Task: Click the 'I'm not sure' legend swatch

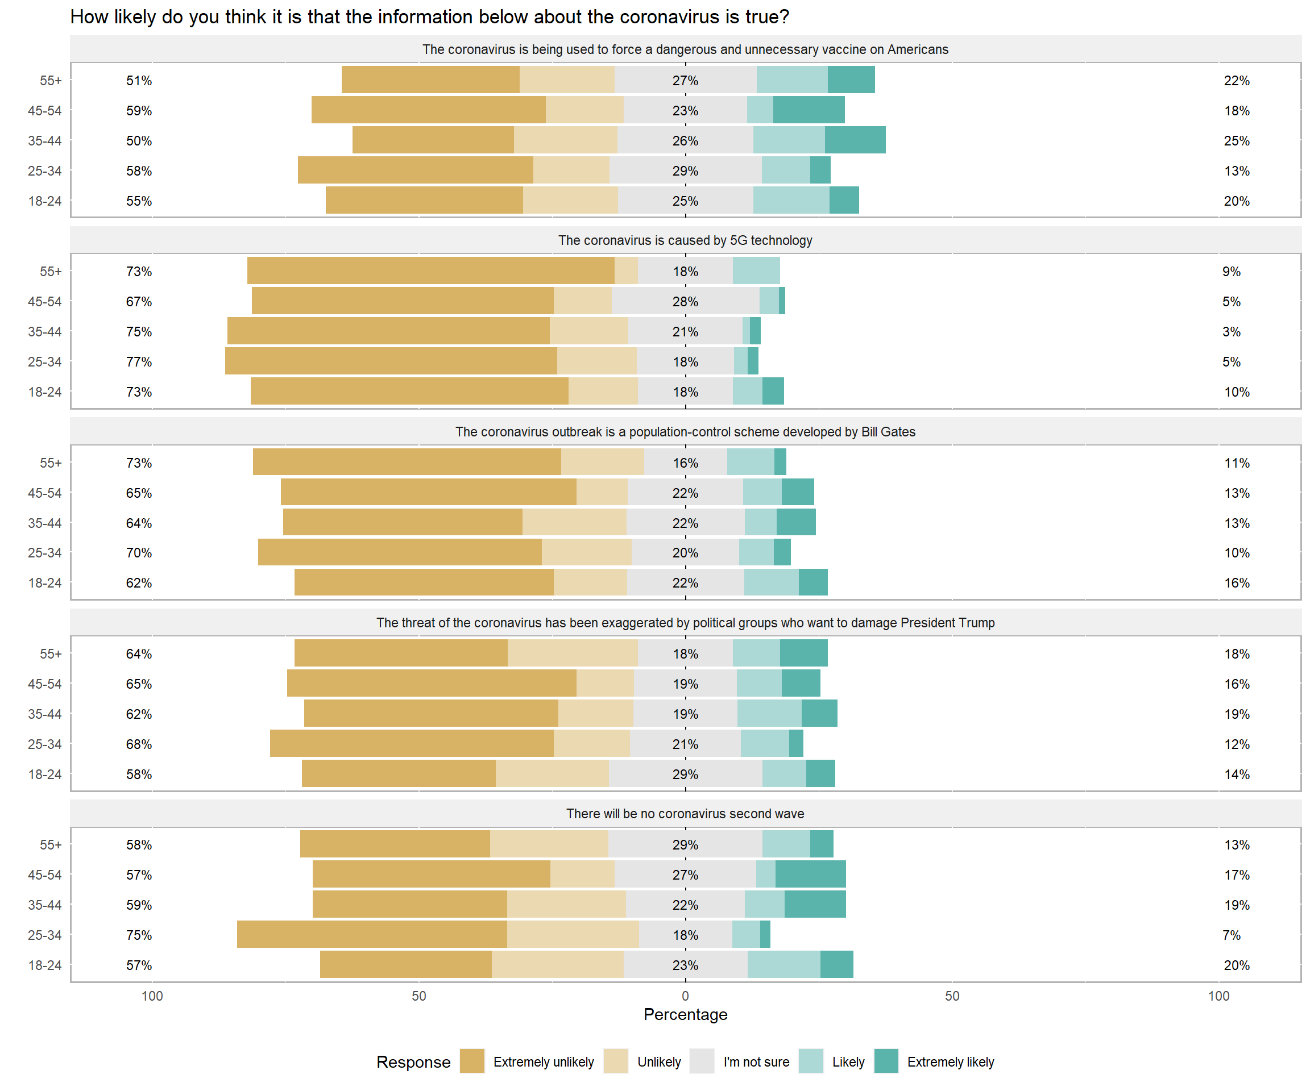Action: coord(702,1061)
